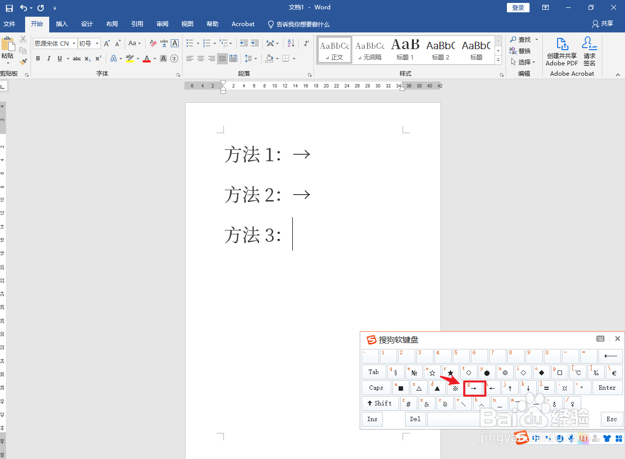Screen dimensions: 625x459
Task: Center align the text
Action: [x=201, y=58]
